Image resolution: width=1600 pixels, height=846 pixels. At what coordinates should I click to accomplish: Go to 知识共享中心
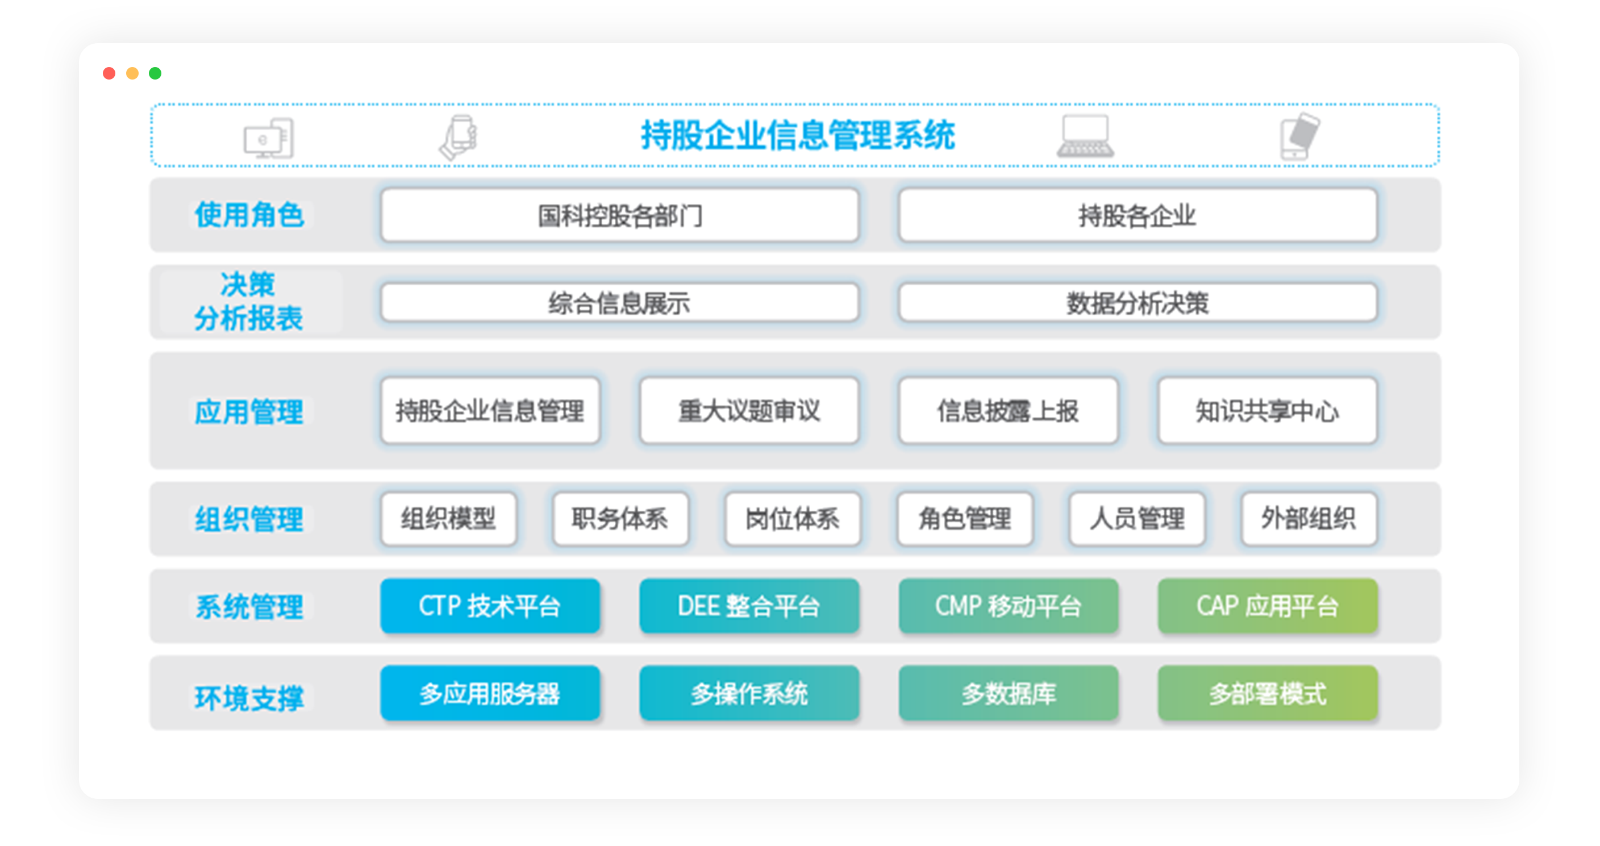tap(1266, 411)
